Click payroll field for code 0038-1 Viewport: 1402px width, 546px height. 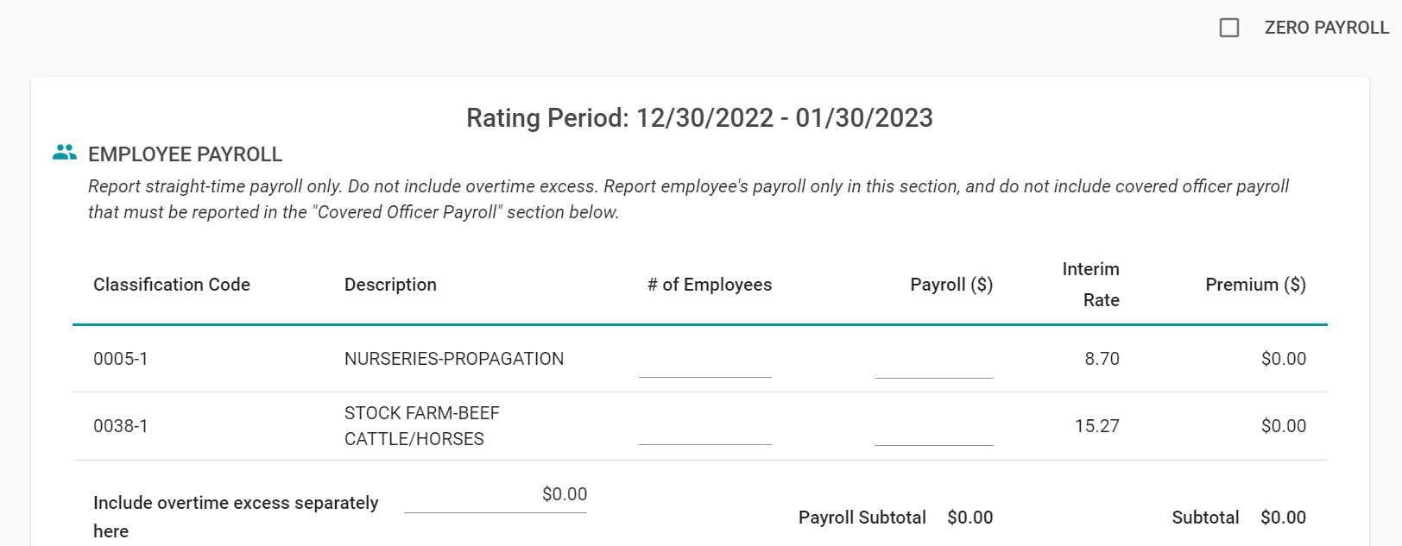coord(934,430)
